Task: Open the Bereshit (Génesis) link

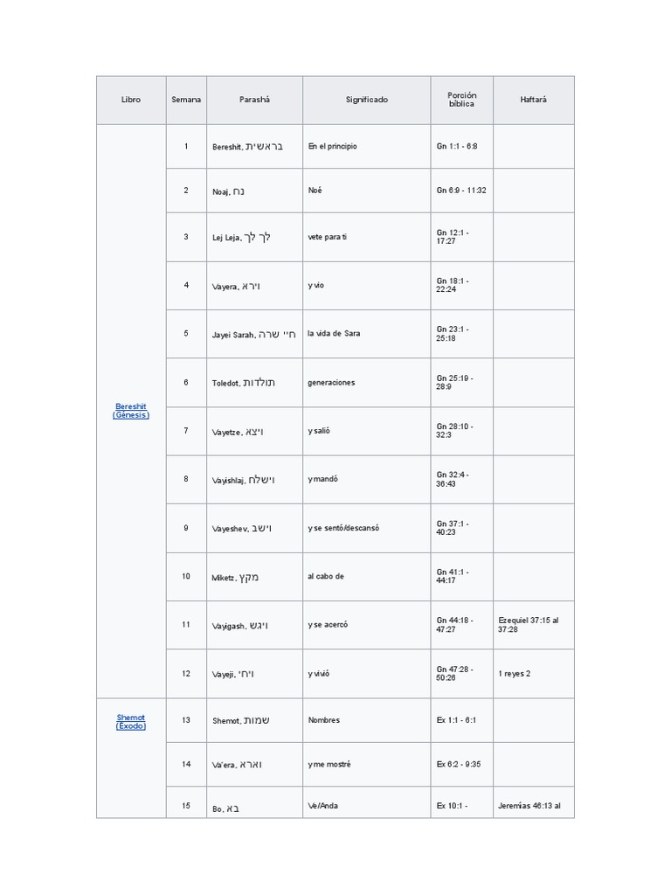Action: 131,411
